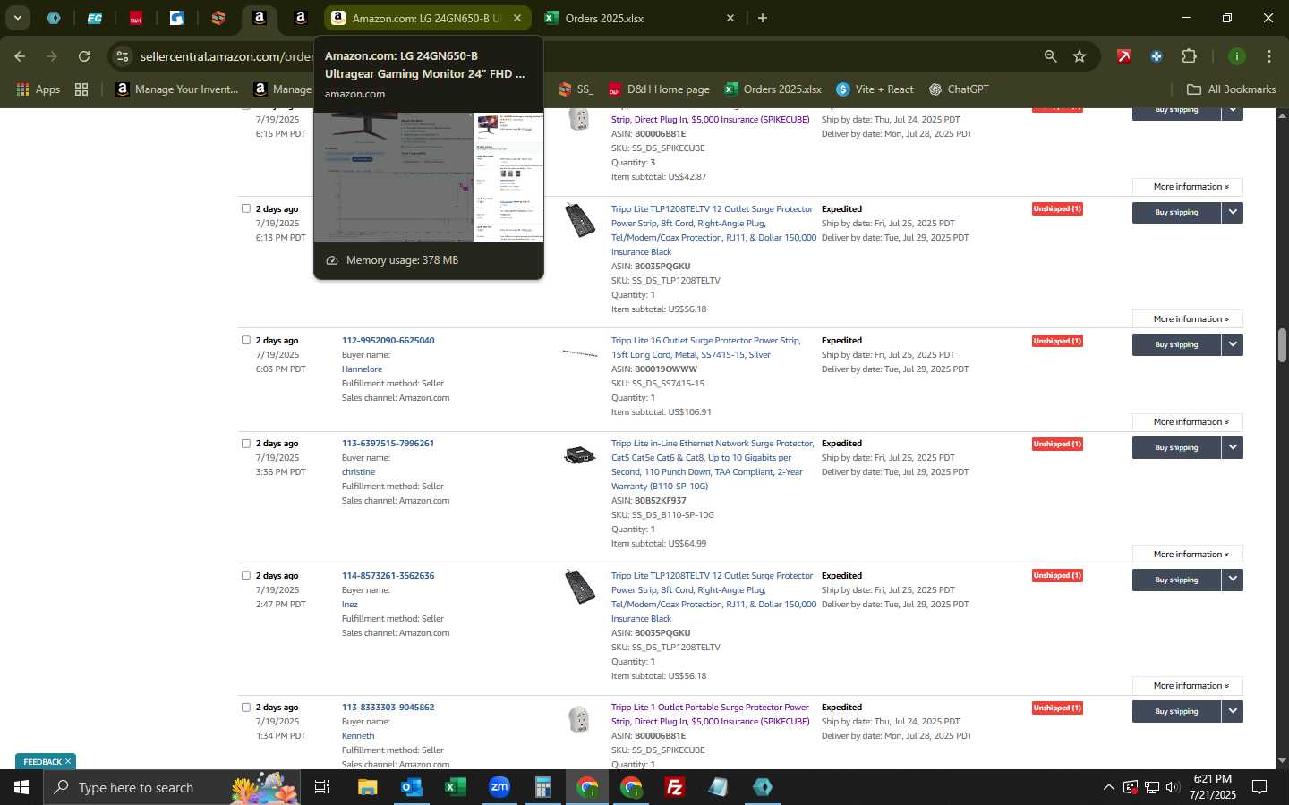Open Tripp Lite in-Line Ethernet Surge Protector link

[713, 465]
